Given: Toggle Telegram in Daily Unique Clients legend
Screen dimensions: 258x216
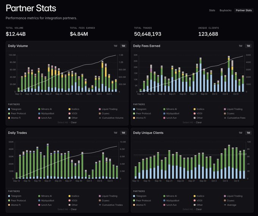Looking at the screenshot, I should click(140, 196).
